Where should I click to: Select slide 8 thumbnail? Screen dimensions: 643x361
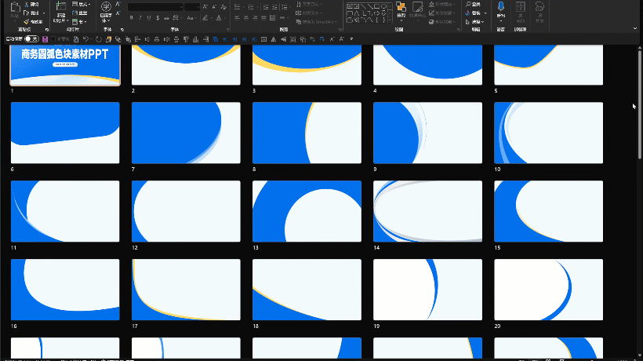(307, 133)
